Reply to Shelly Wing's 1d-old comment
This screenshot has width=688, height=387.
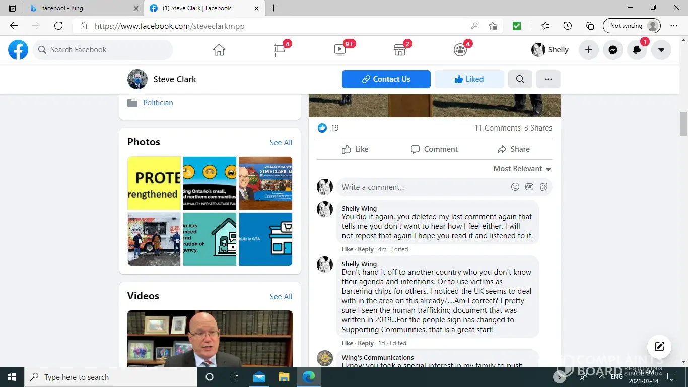(366, 343)
